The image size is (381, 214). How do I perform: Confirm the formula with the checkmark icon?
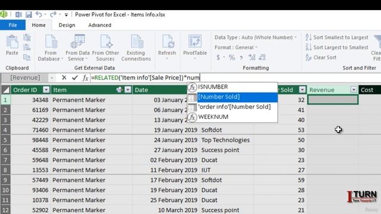[x=75, y=78]
